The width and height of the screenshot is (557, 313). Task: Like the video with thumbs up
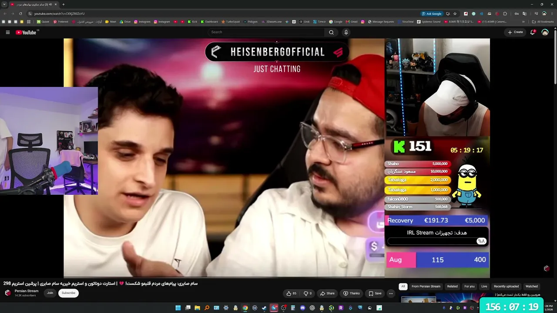(291, 293)
